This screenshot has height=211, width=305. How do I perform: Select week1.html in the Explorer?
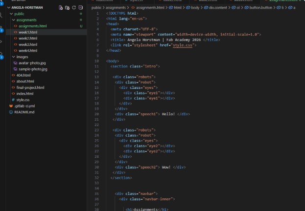(28, 32)
